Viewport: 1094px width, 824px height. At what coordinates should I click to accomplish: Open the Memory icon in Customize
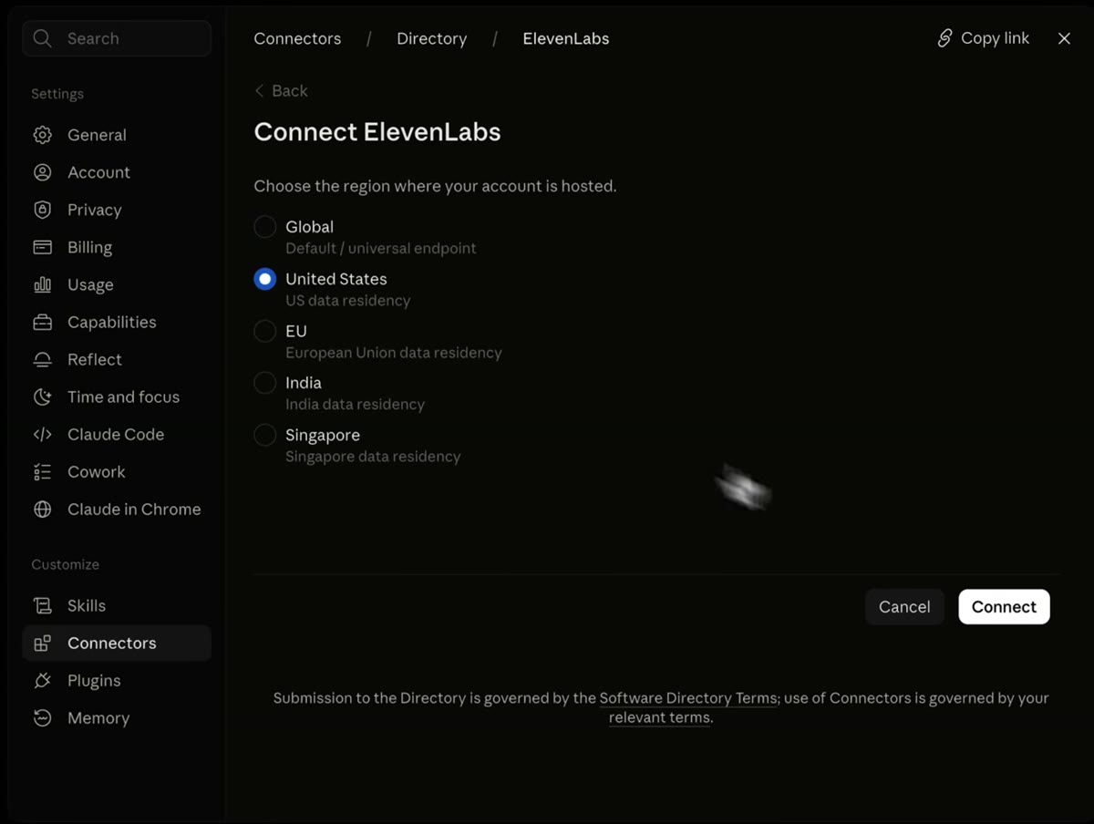tap(42, 718)
